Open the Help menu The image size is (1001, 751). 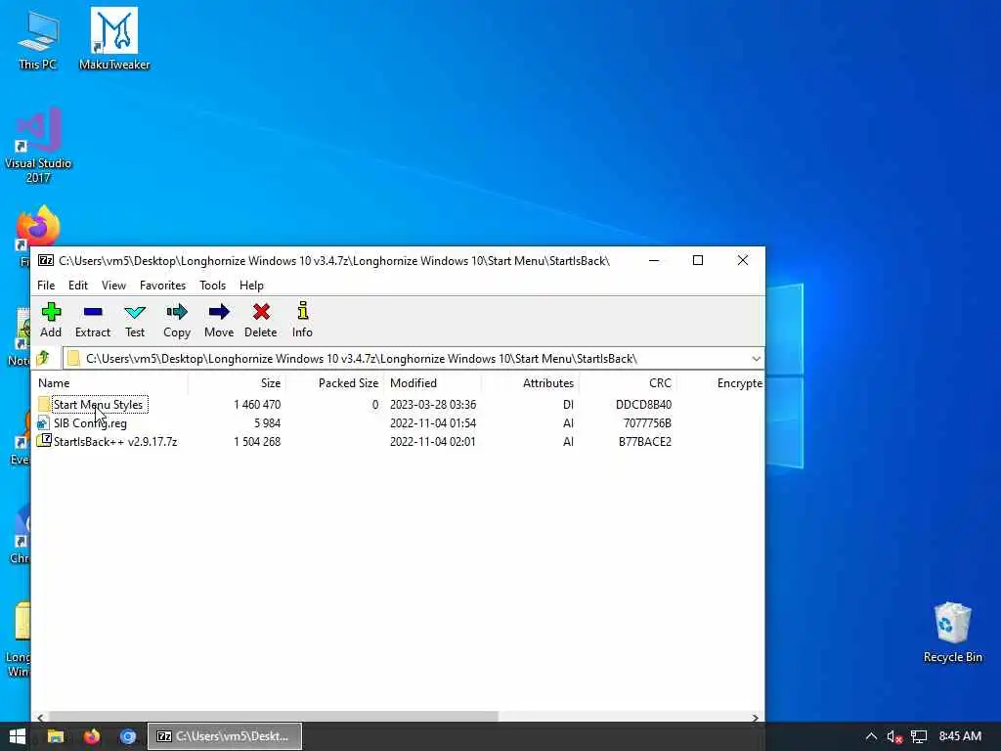tap(251, 286)
